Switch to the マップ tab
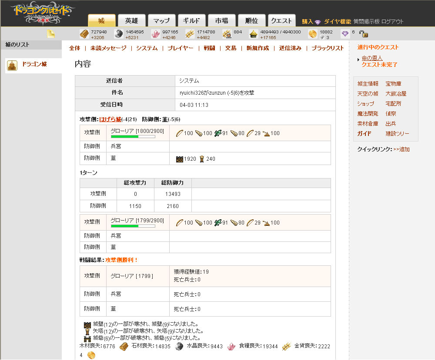The width and height of the screenshot is (435, 360). (161, 21)
